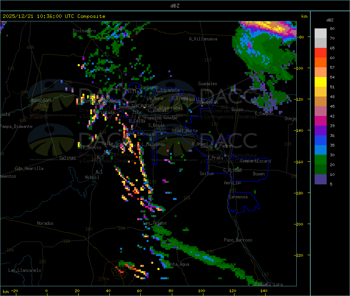The height and width of the screenshot is (296, 350).
Task: Click the Soitue location label
Action: coord(206,173)
